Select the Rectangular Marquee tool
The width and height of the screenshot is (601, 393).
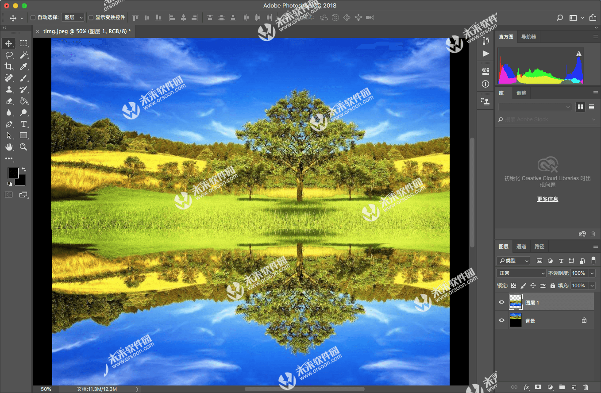point(23,43)
